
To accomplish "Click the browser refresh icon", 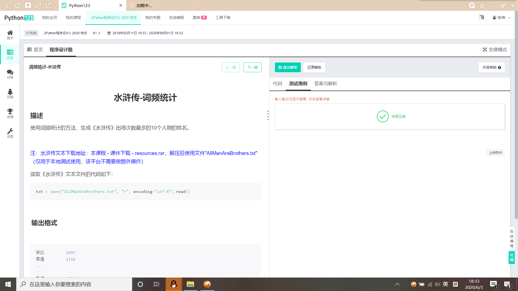I will pos(18,5).
